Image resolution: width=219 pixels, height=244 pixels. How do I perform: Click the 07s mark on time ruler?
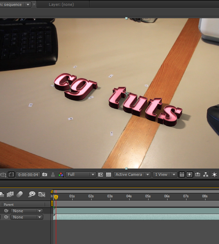(x=186, y=196)
